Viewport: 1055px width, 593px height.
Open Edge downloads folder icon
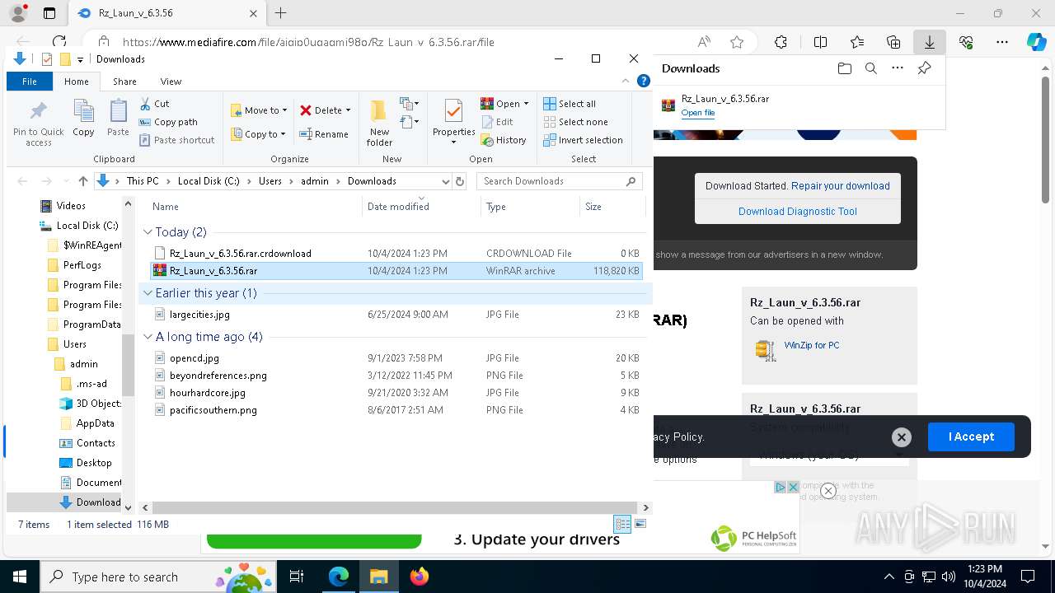[844, 68]
